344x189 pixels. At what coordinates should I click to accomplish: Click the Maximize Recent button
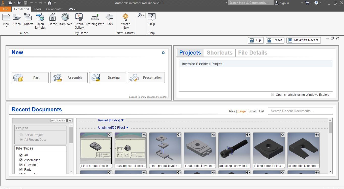(303, 40)
